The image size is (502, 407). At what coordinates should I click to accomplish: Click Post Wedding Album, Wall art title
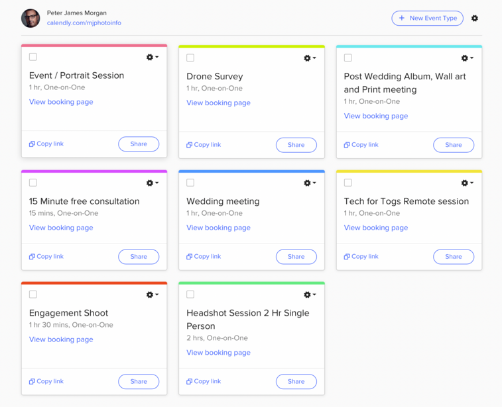pos(405,83)
